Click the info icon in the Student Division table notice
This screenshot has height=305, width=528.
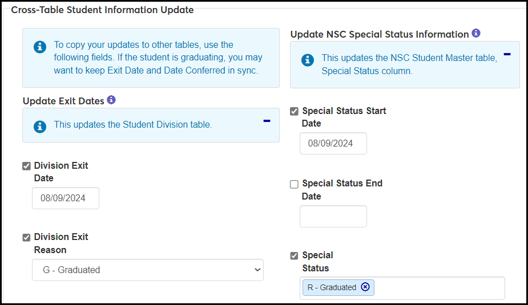(x=40, y=125)
